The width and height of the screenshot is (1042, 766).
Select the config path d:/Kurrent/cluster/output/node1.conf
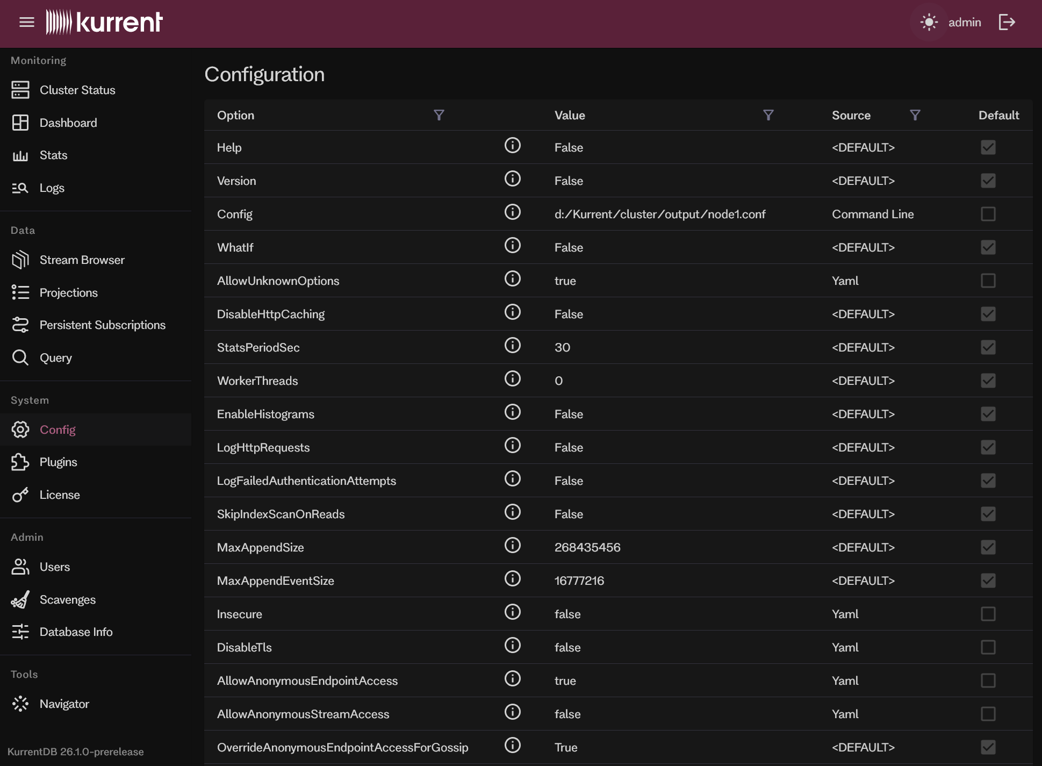coord(660,214)
